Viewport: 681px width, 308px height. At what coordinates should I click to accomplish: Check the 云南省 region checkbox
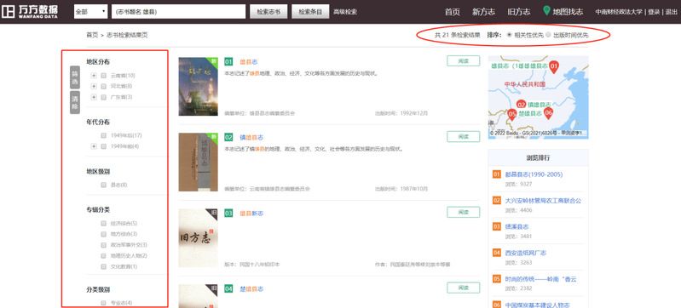103,75
